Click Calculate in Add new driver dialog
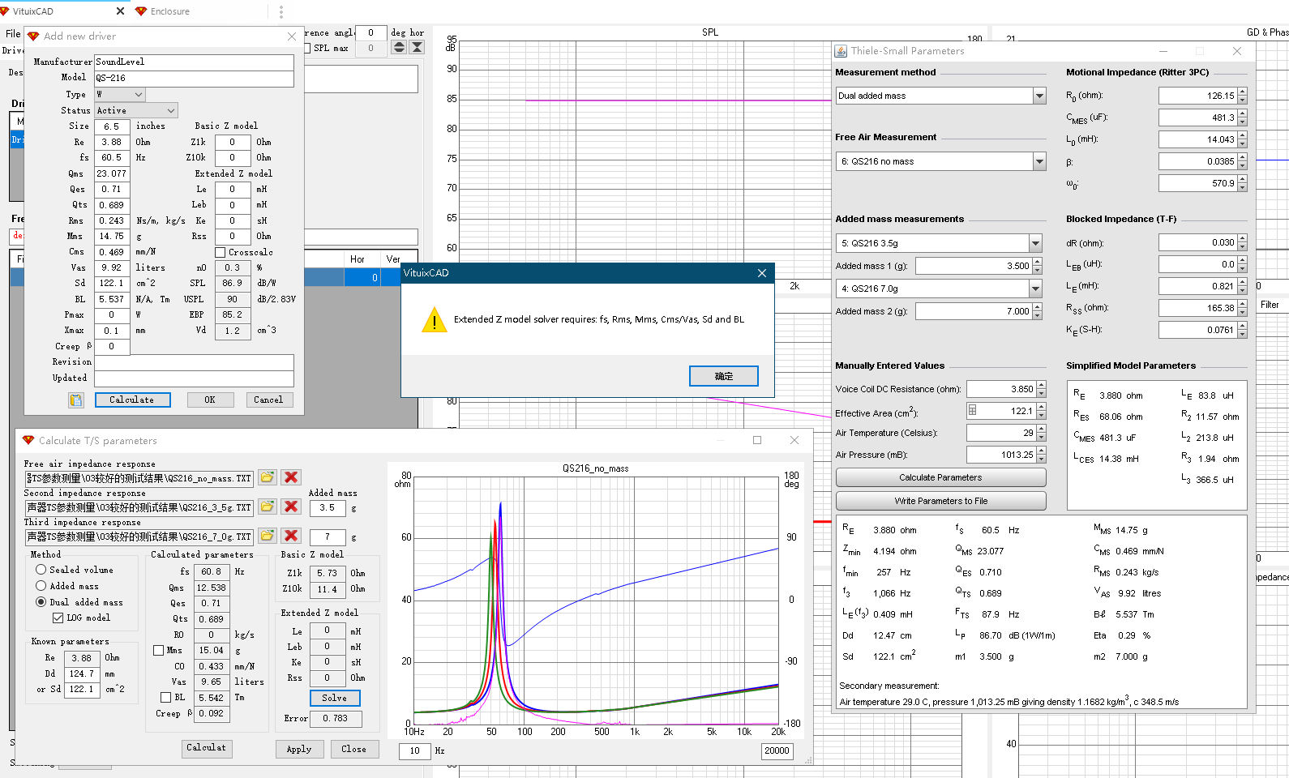 click(133, 400)
